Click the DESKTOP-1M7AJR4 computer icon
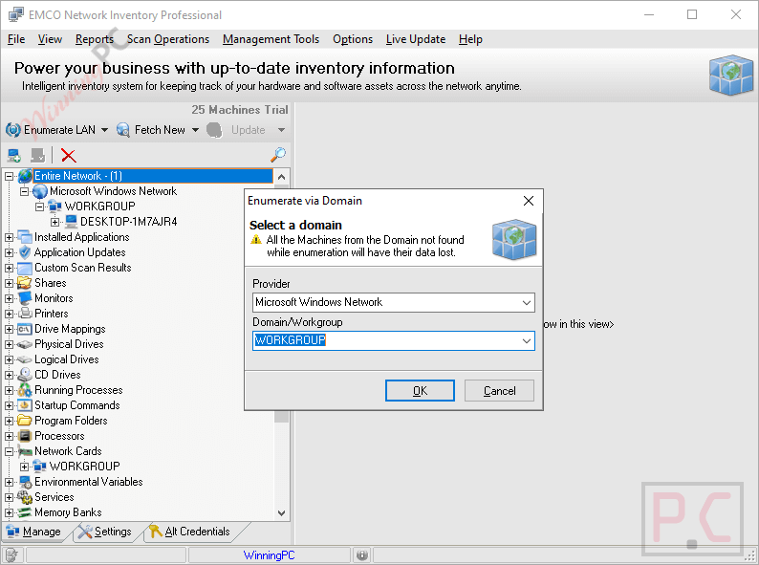Image resolution: width=759 pixels, height=565 pixels. 71,222
